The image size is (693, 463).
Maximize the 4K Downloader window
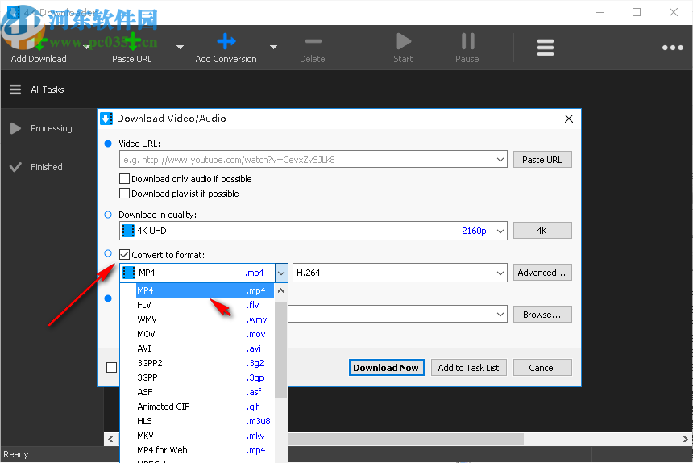(x=637, y=12)
